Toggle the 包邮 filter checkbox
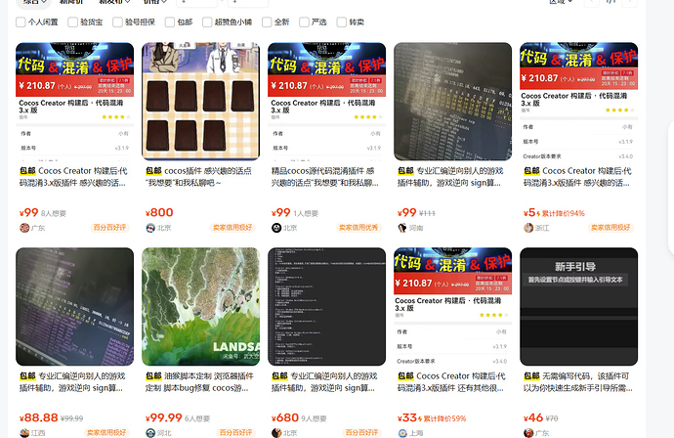The image size is (674, 438). point(170,22)
